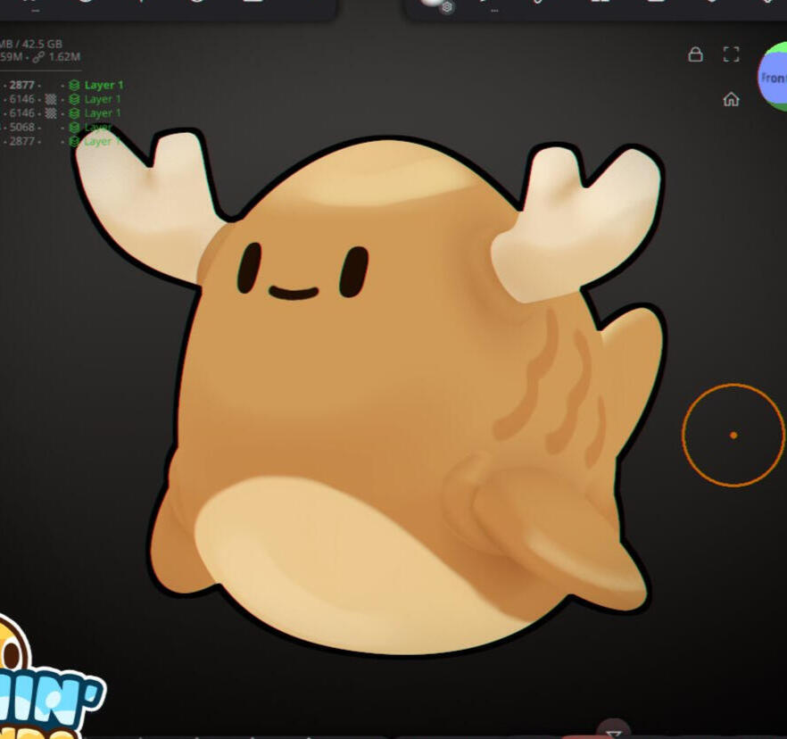Reset the camera with the home icon
Screen dimensions: 787x739
[x=731, y=99]
